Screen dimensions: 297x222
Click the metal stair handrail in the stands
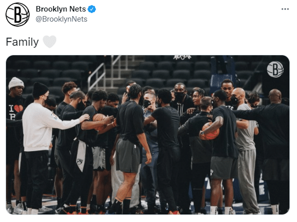click(96, 76)
